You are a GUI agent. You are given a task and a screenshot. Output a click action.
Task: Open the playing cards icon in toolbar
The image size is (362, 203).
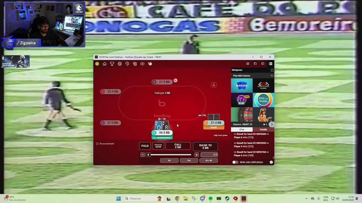[x=135, y=64]
